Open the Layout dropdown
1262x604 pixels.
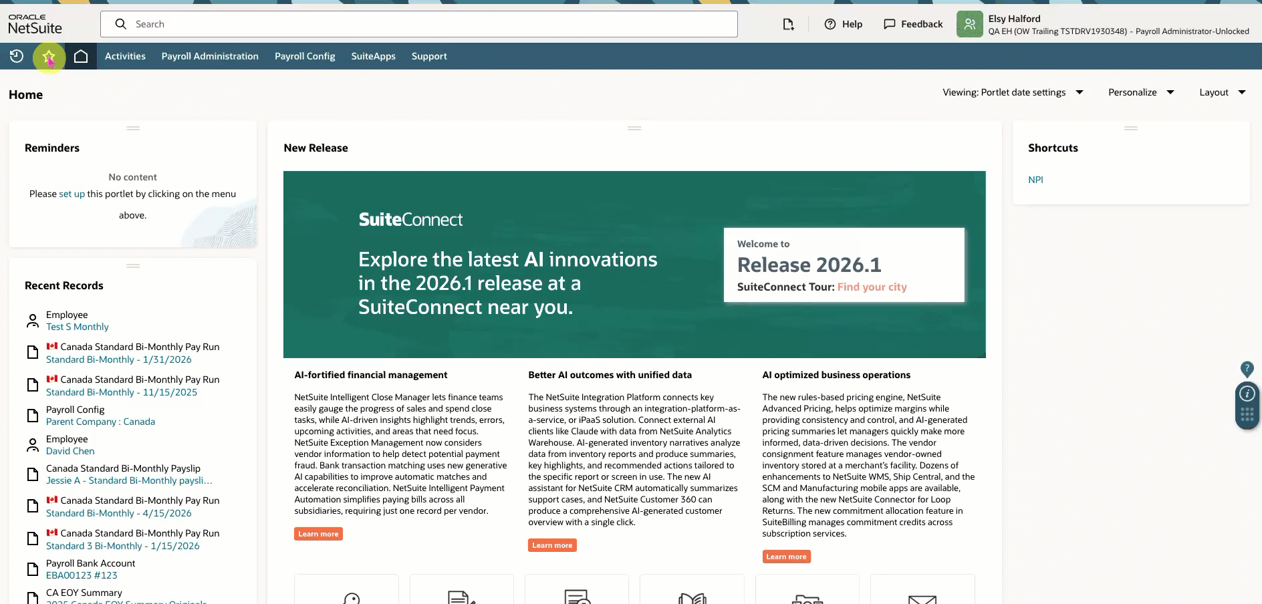pyautogui.click(x=1223, y=92)
